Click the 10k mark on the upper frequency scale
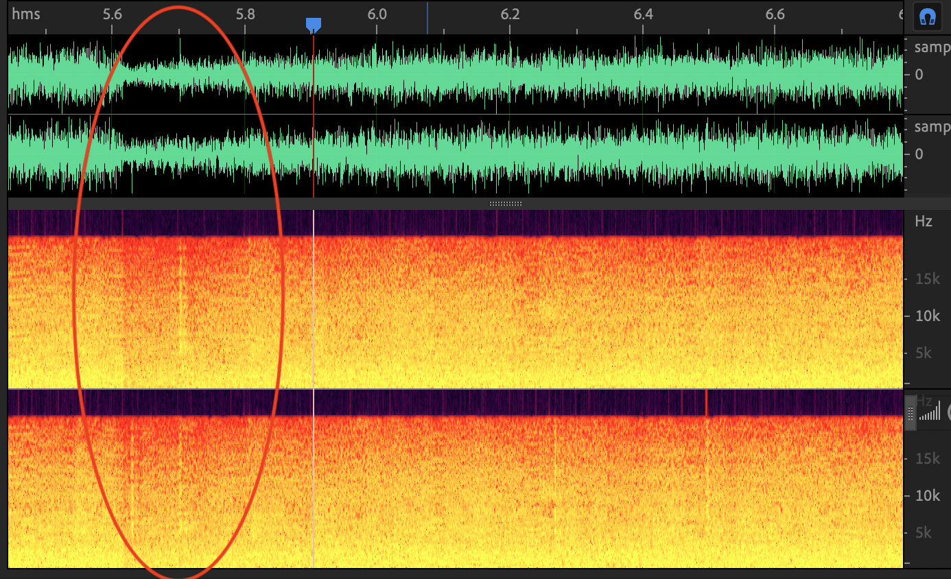Screen dimensions: 951x579 click(927, 316)
